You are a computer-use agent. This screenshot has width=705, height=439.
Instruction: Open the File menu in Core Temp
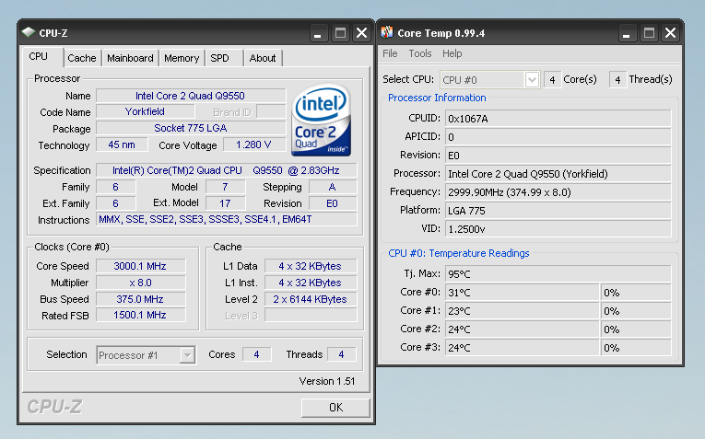coord(390,53)
